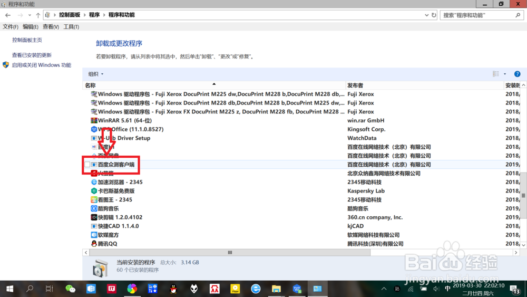Click the 加速浏览器 - 2345 browser icon
This screenshot has height=297, width=527.
click(x=94, y=182)
